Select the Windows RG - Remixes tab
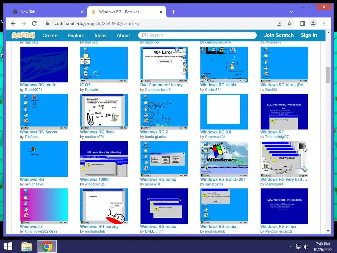Screen dimensions: 337x253 [127, 12]
